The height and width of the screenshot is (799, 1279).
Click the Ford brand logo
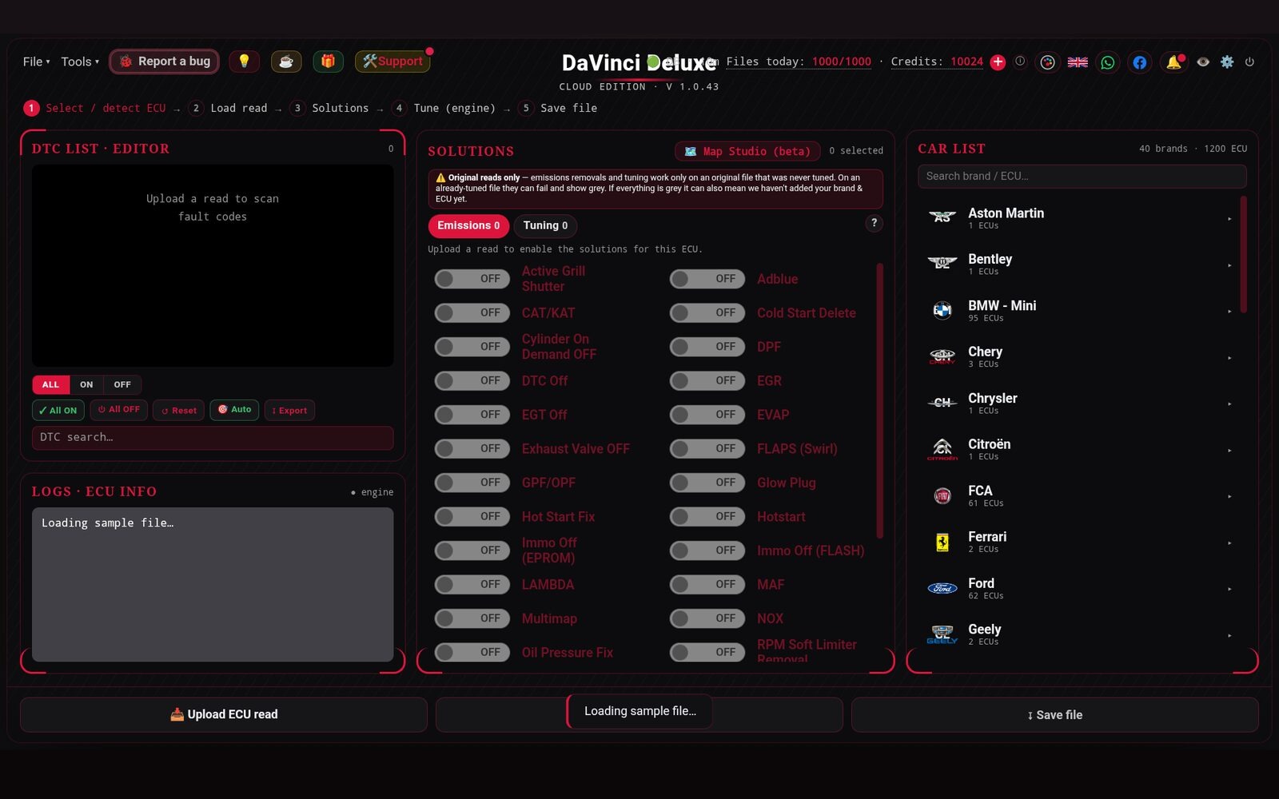click(x=942, y=588)
